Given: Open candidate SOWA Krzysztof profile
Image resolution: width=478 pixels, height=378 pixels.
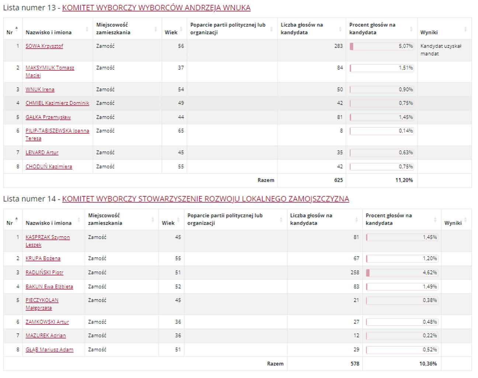Looking at the screenshot, I should [x=44, y=46].
